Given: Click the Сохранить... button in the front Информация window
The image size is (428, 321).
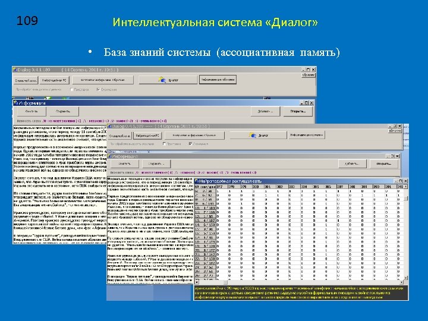Looking at the screenshot, I should [x=156, y=164].
